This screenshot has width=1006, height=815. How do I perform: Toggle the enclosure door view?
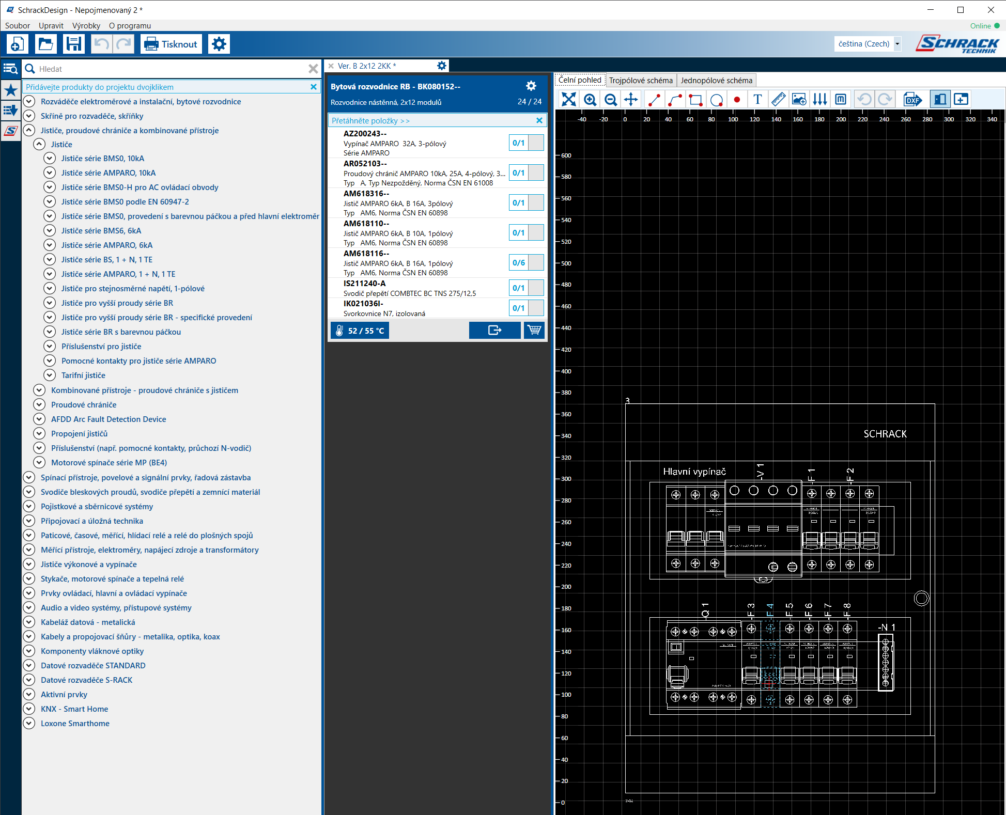(x=940, y=99)
